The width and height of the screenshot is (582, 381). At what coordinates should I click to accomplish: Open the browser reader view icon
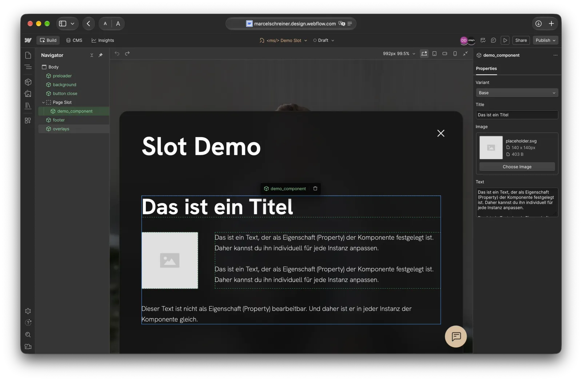[350, 24]
